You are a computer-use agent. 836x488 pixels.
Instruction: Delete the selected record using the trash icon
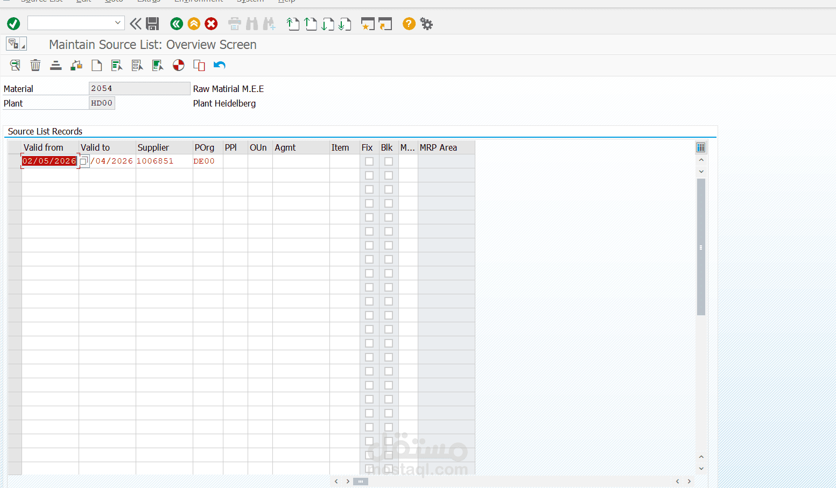[36, 65]
